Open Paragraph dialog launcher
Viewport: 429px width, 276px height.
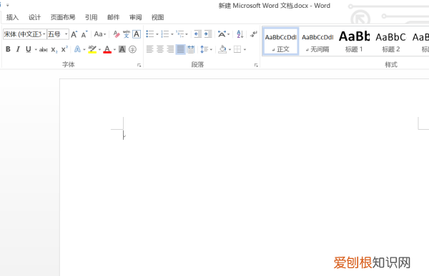click(256, 65)
